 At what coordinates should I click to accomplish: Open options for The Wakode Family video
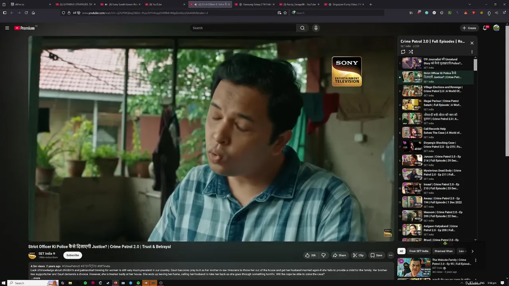tap(476, 261)
